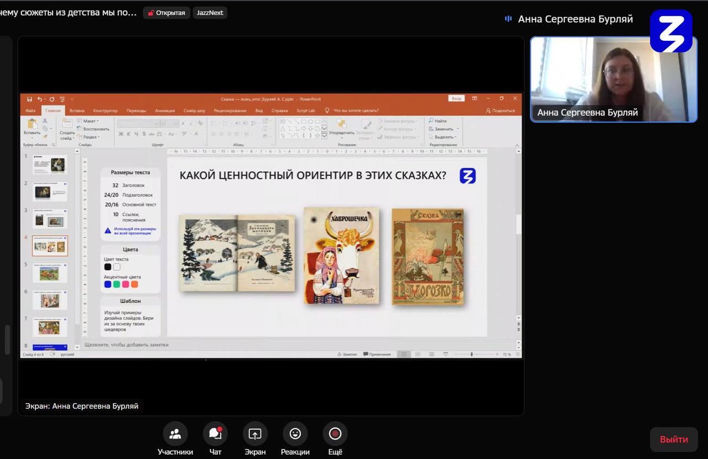Screen dimensions: 708x459
Task: Click the Морозко book cover image
Action: click(428, 256)
